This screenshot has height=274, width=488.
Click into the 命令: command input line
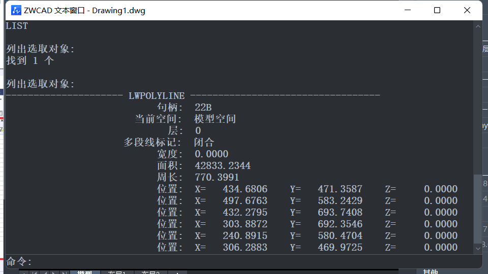(243, 262)
